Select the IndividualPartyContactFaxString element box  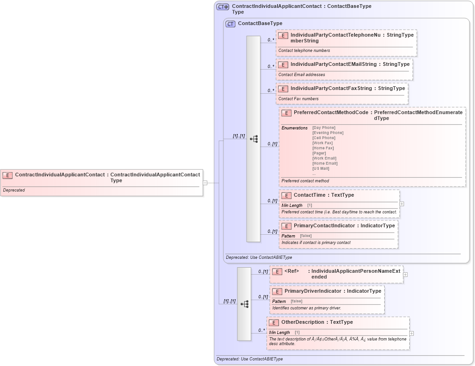pos(342,94)
